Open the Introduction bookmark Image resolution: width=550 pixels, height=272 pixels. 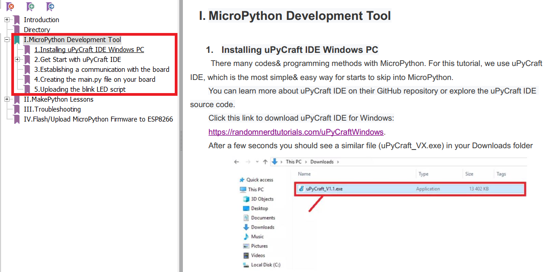click(42, 20)
